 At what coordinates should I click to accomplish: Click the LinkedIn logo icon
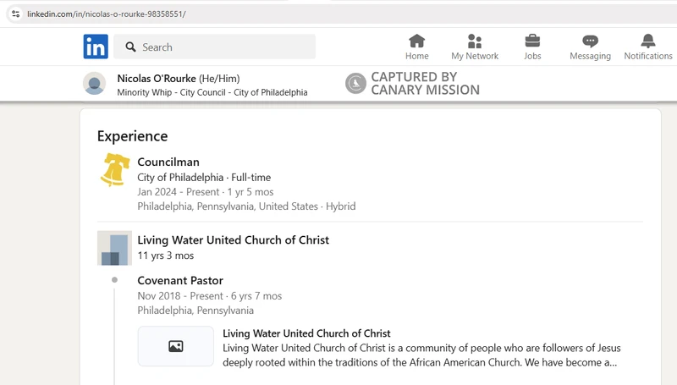tap(96, 47)
